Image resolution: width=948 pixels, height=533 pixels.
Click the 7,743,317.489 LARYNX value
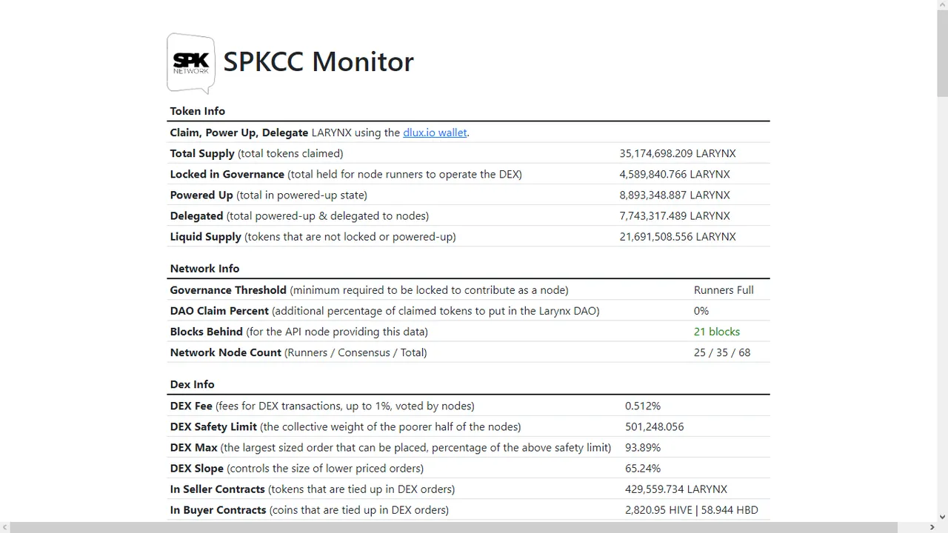(x=675, y=215)
